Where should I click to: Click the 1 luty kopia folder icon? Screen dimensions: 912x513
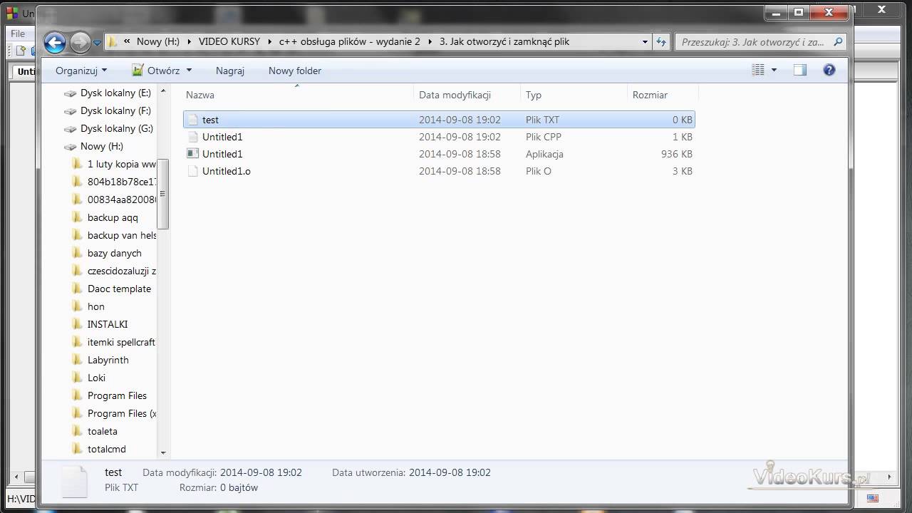(77, 164)
